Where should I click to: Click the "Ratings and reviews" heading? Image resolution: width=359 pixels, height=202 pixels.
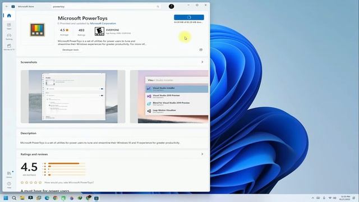click(34, 154)
